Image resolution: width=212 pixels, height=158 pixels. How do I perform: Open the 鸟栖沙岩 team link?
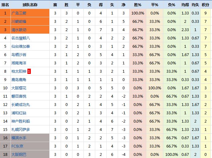(x=19, y=55)
